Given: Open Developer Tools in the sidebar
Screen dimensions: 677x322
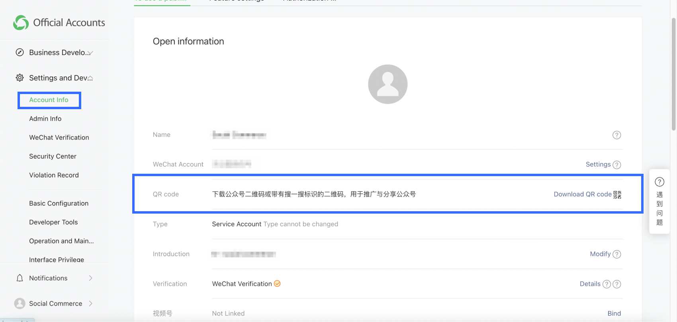Looking at the screenshot, I should point(53,222).
